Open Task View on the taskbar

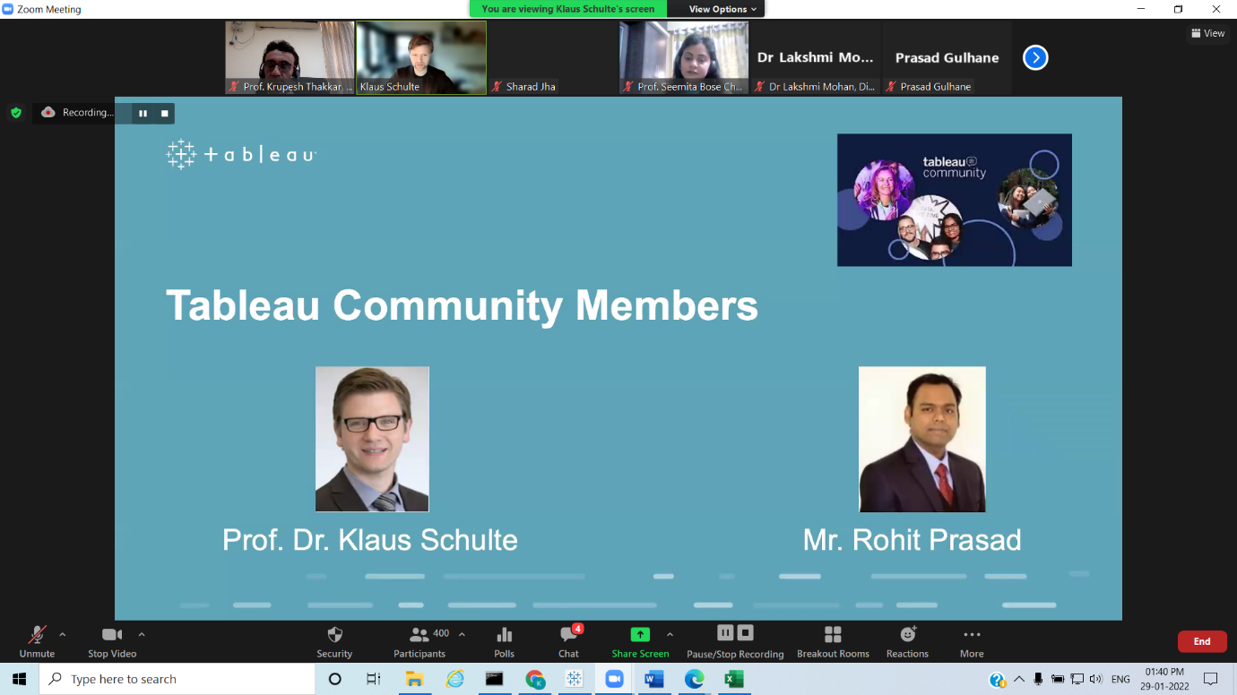tap(374, 679)
